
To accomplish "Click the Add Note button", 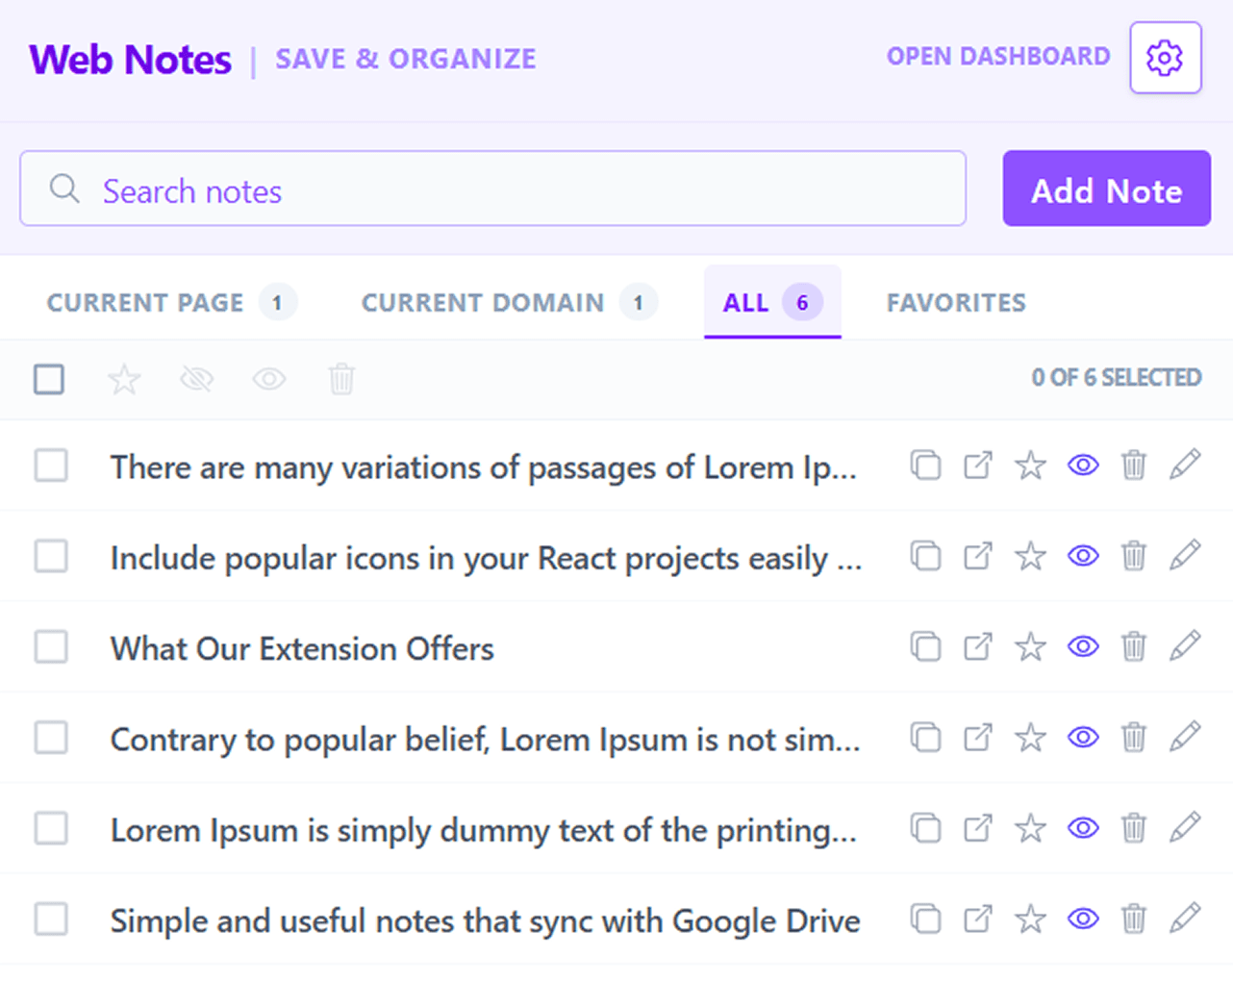I will (1106, 189).
